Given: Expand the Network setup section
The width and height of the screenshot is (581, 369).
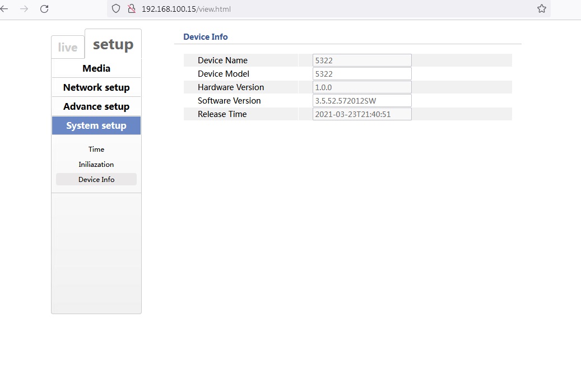Looking at the screenshot, I should (96, 87).
